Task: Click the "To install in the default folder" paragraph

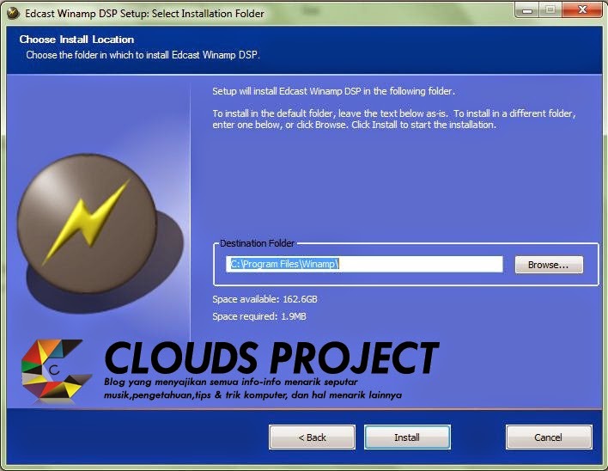Action: (x=394, y=119)
